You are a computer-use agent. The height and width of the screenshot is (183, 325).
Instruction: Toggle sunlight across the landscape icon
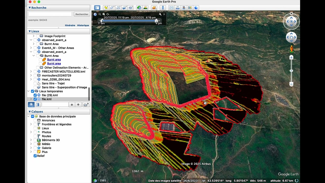pos(145,8)
